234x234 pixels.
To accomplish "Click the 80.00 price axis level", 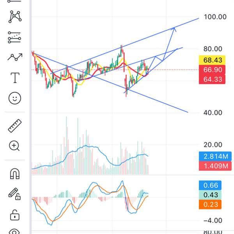I will point(213,49).
